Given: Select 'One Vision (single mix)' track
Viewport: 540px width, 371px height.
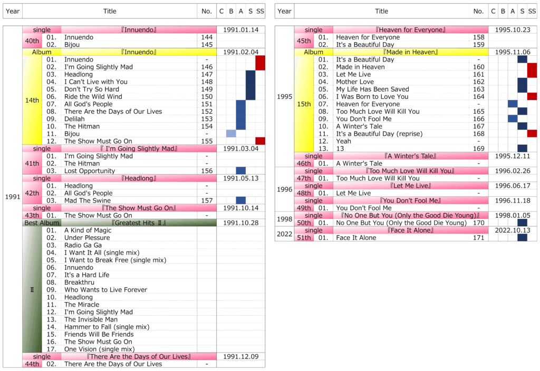Looking at the screenshot, I should (x=100, y=349).
